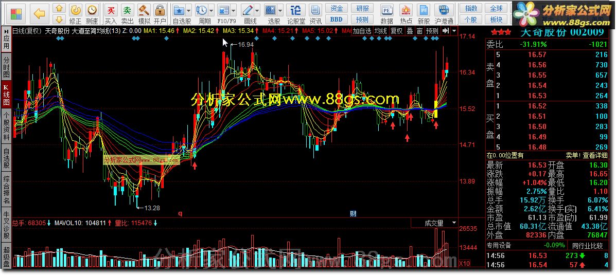Screen dimensions: 616x275
Task: Click the X10 scale label in volume pane
Action: click(x=464, y=263)
